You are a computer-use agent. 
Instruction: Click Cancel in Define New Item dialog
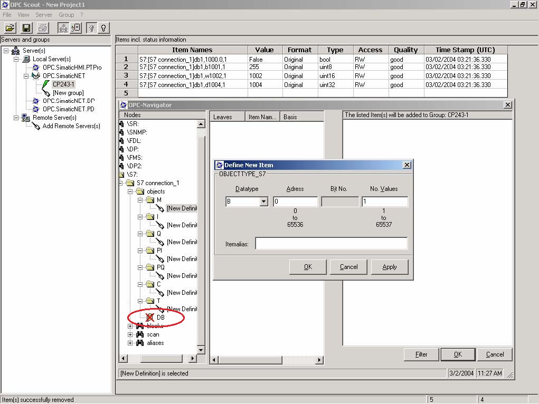[x=348, y=267]
